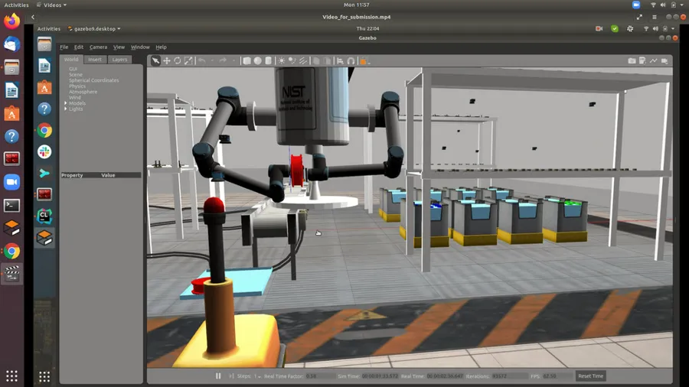Screen dimensions: 689x387
Task: Select the arrow selection mode tool
Action: point(155,60)
